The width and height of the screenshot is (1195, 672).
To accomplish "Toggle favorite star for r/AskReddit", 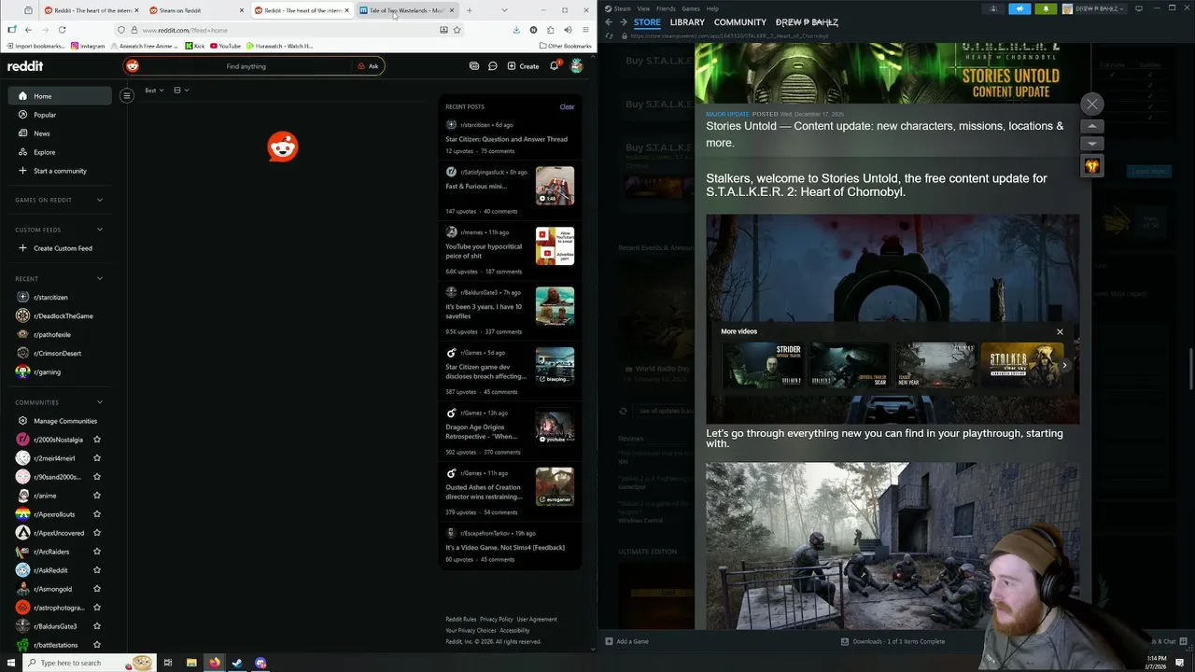I will [97, 570].
